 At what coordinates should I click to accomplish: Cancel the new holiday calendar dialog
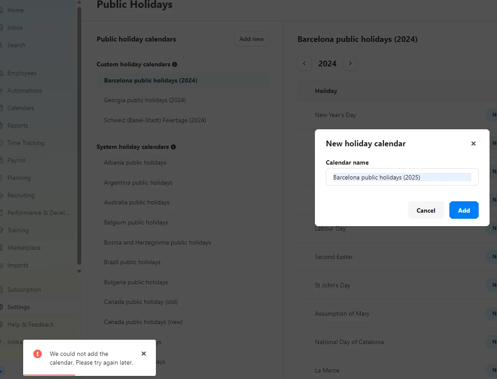pos(426,210)
